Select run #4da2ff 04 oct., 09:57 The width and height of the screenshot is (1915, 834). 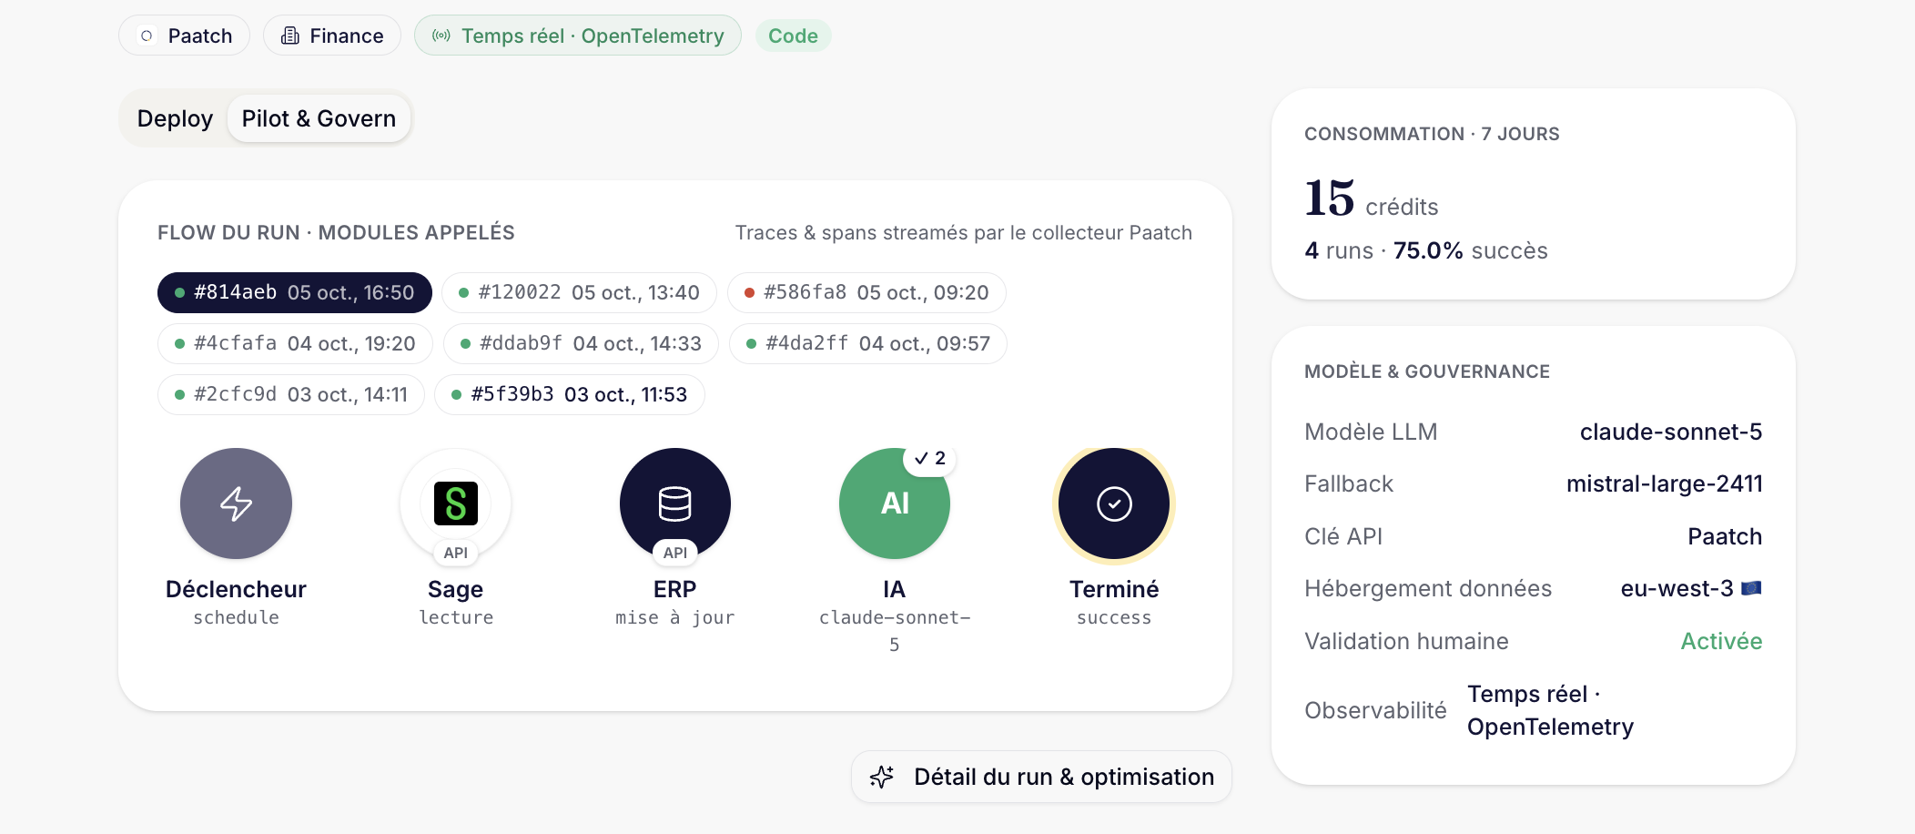tap(868, 343)
